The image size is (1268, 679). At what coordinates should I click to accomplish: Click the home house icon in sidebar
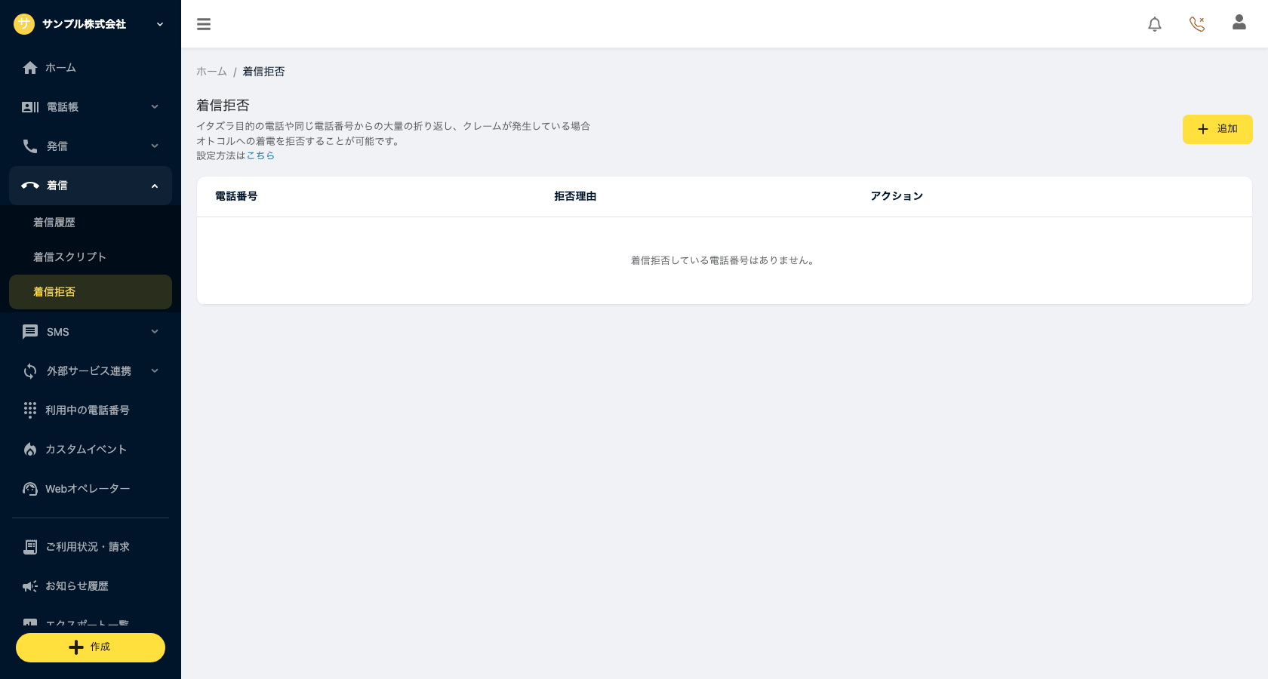tap(30, 68)
